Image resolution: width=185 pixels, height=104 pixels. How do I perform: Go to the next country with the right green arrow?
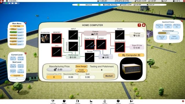click(99, 5)
